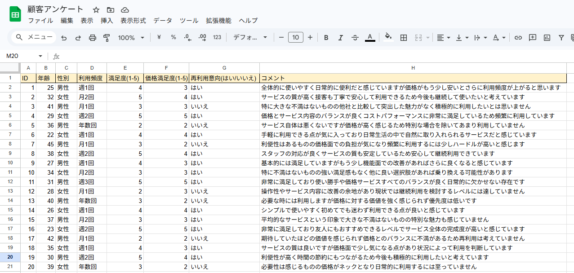574x273 pixels.
Task: Decrease decimal places
Action: tap(188, 37)
